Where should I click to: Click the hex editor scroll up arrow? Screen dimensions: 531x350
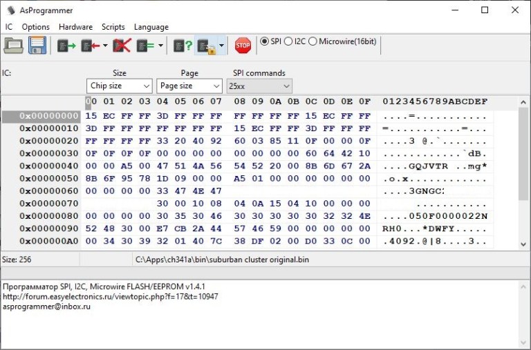523,101
